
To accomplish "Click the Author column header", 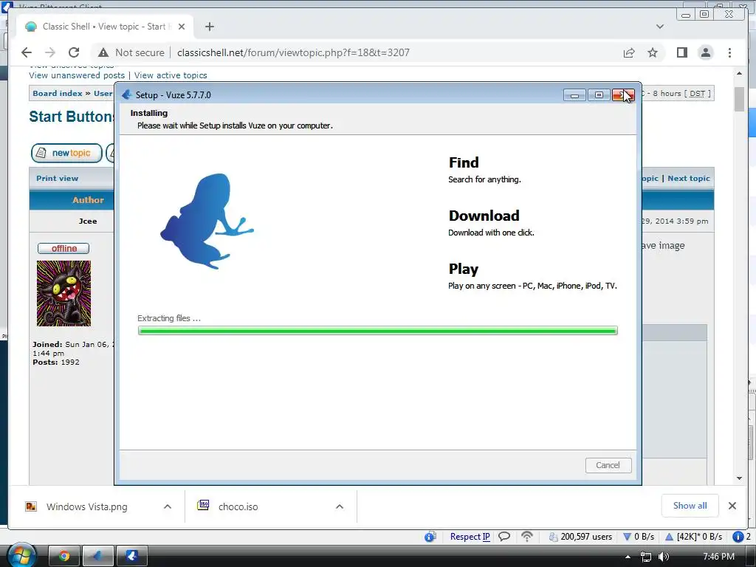I will pos(88,200).
